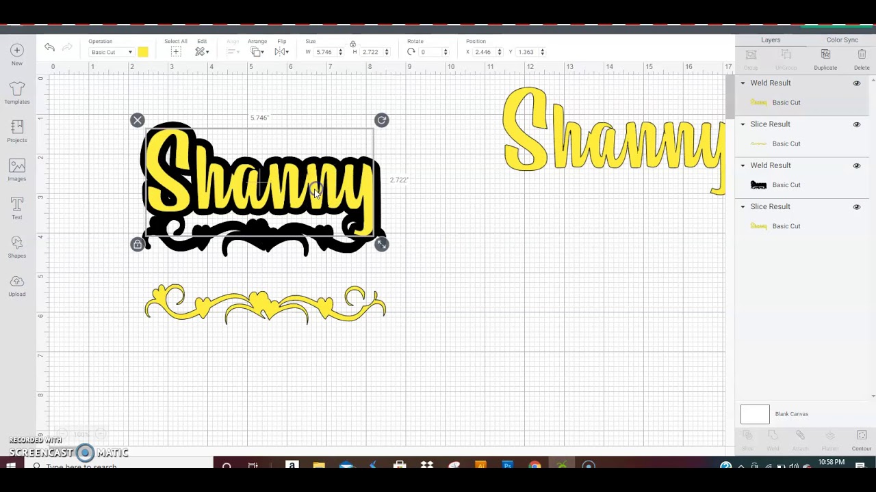
Task: Click the New project icon
Action: [17, 51]
